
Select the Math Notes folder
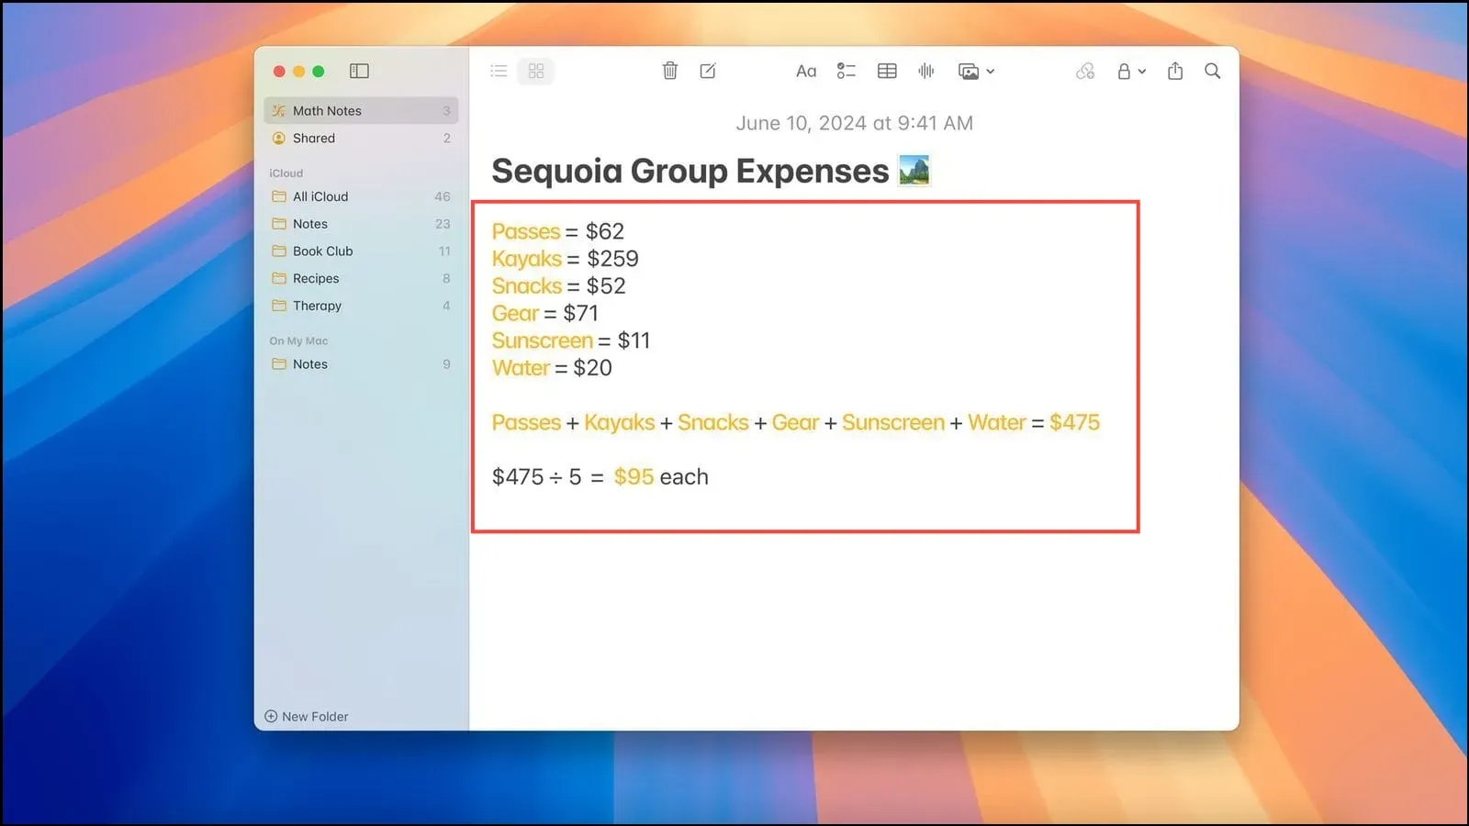click(361, 110)
